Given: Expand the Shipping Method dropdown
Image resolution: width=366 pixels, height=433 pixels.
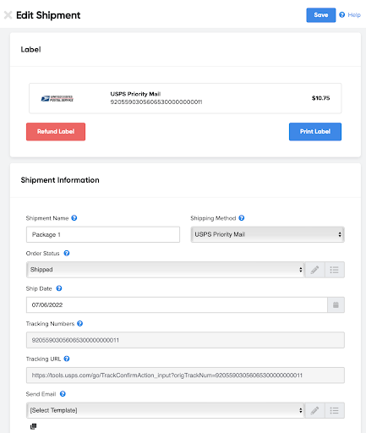Looking at the screenshot, I should [x=267, y=234].
